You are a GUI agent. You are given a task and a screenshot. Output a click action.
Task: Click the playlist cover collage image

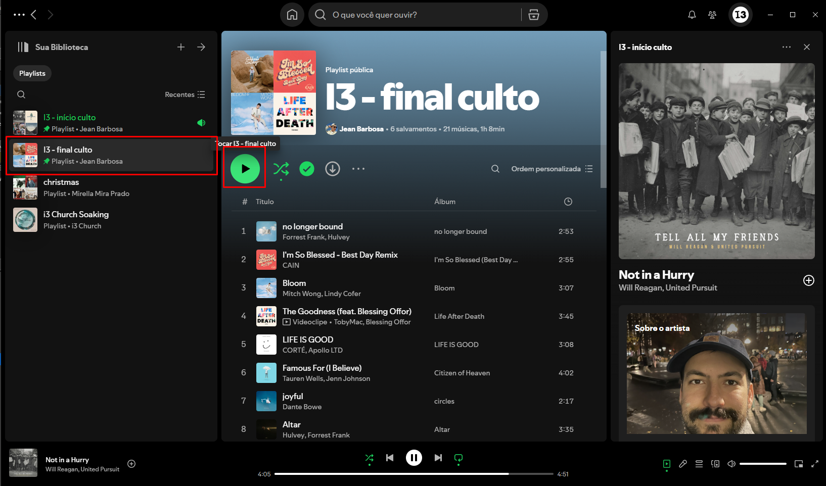[273, 92]
